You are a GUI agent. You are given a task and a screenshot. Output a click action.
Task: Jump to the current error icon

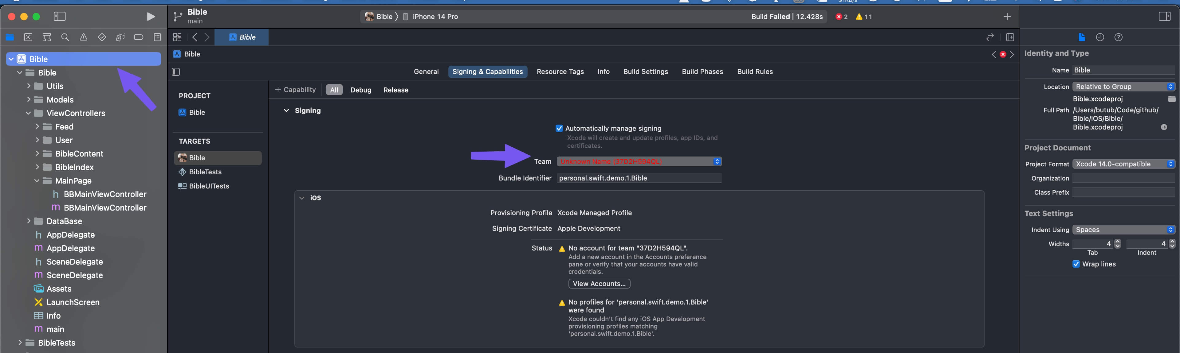click(x=1003, y=54)
